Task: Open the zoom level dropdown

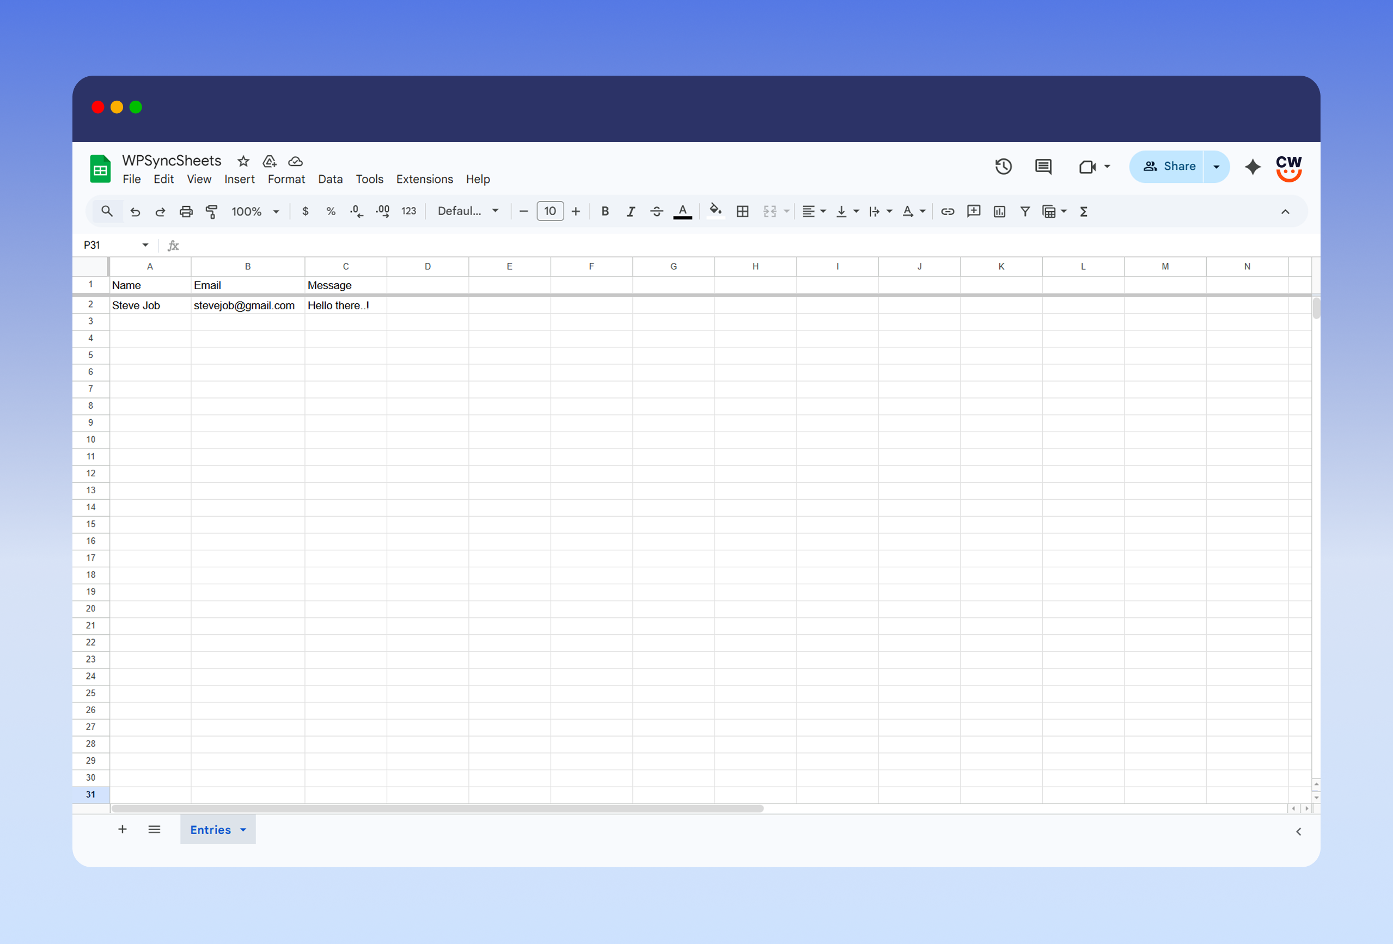Action: click(255, 212)
